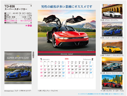Select February 11 holiday in calendar
The width and height of the screenshot is (127, 96).
80,66
